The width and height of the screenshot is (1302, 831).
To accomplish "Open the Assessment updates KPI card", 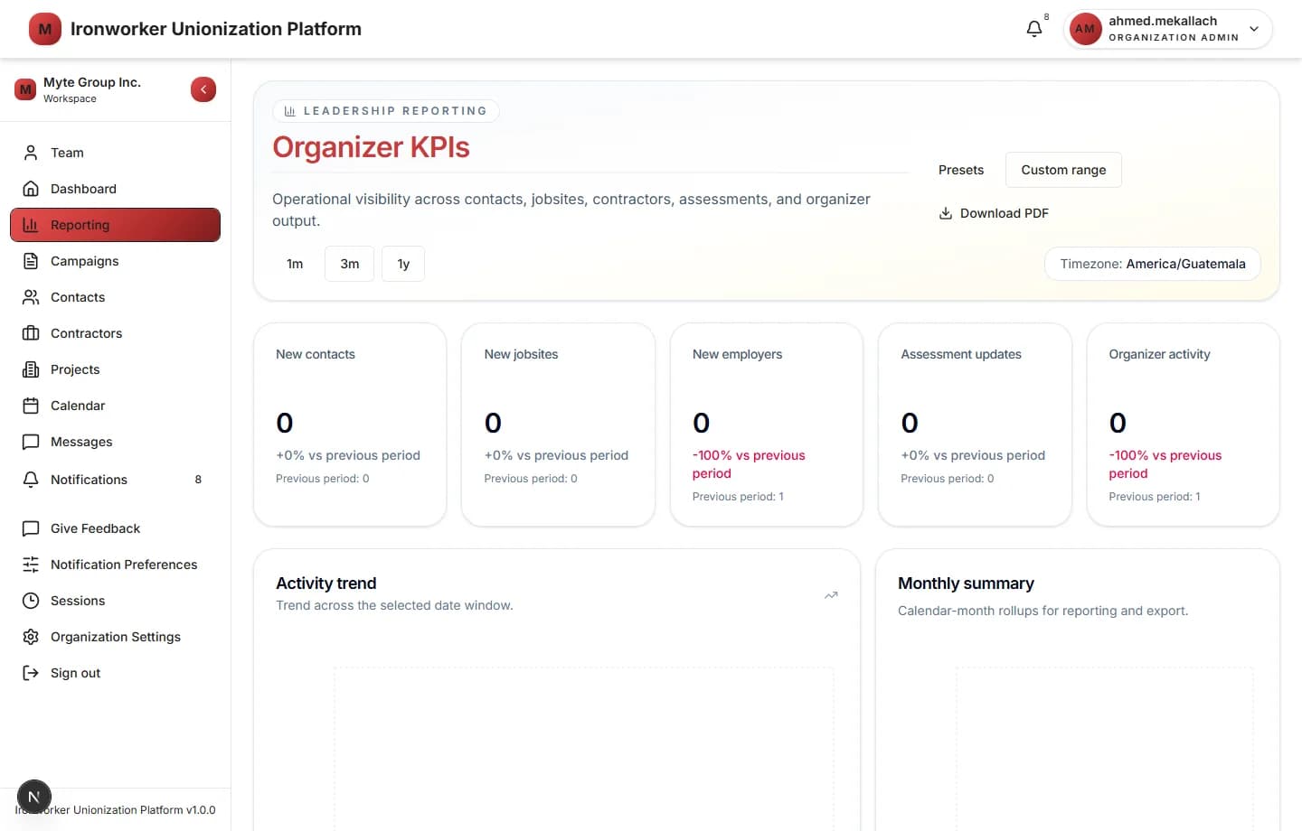I will (x=975, y=425).
